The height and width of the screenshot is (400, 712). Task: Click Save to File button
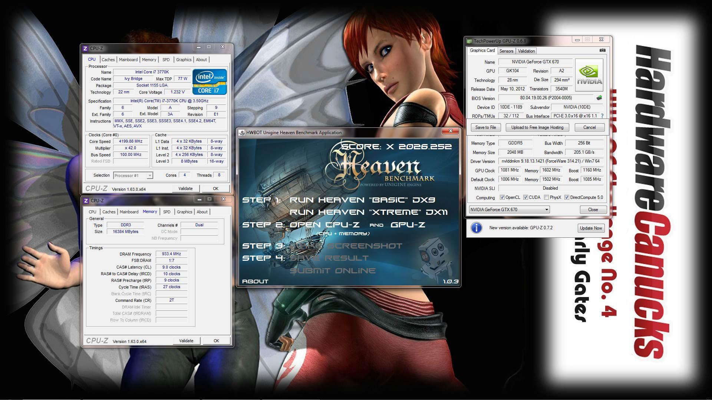coord(485,127)
